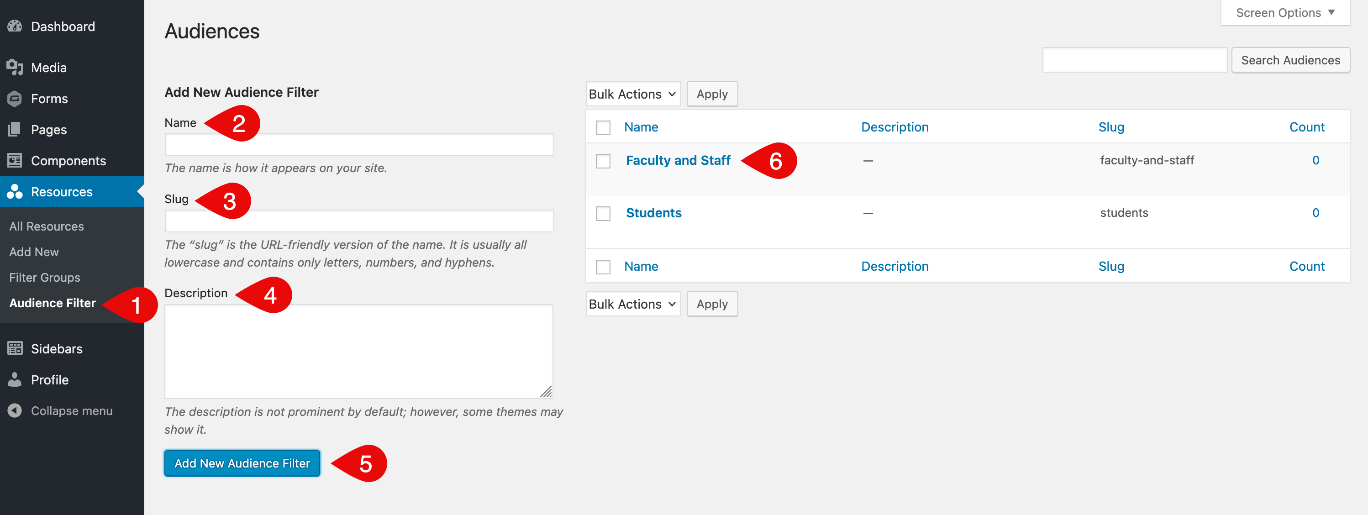The width and height of the screenshot is (1368, 515).
Task: Check the Students row checkbox
Action: [x=603, y=213]
